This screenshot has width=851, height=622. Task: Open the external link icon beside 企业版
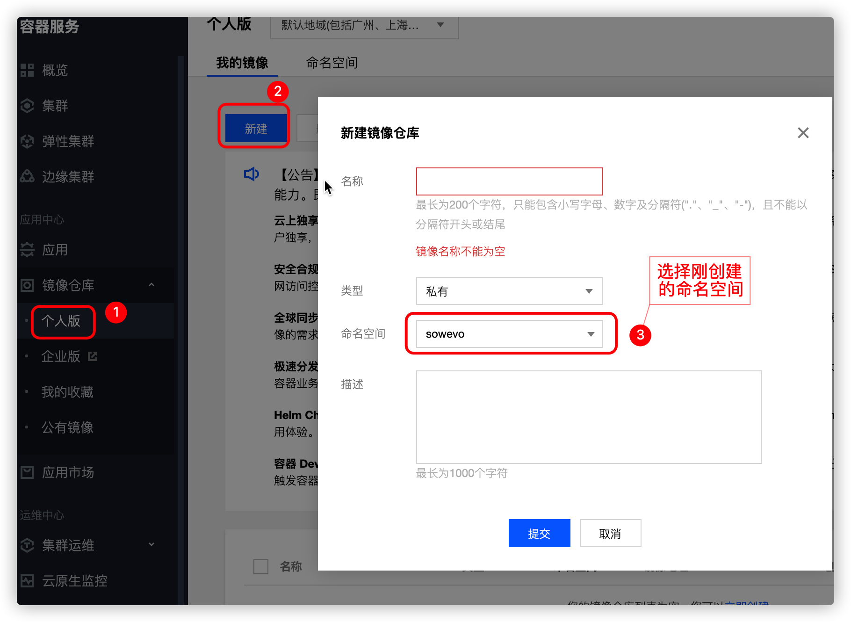tap(93, 356)
